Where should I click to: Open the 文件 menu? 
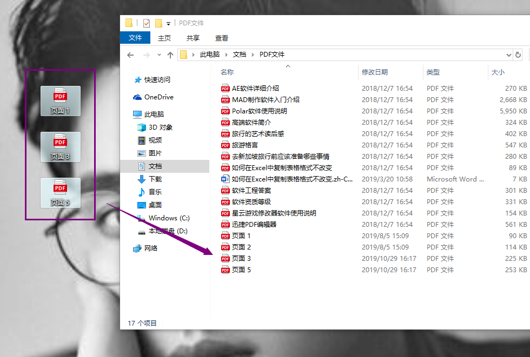[x=135, y=38]
